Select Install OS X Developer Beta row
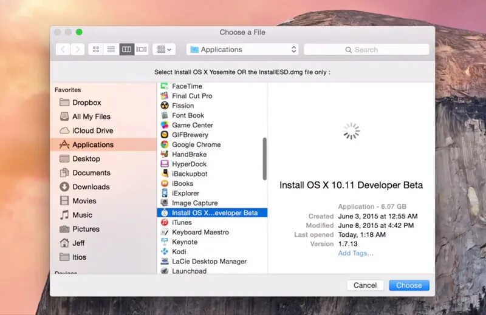The image size is (486, 315). point(212,213)
